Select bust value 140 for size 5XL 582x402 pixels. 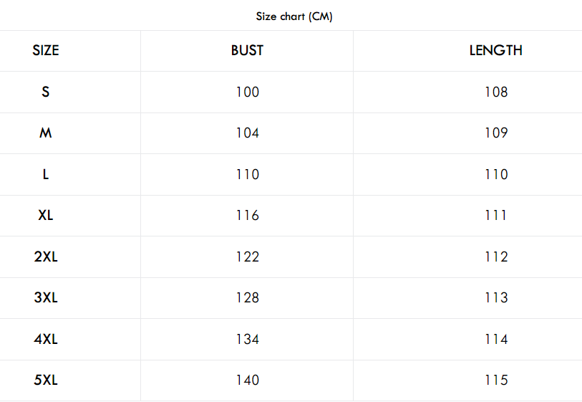248,380
